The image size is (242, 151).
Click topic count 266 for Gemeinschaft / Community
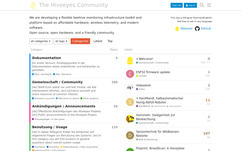[115, 82]
